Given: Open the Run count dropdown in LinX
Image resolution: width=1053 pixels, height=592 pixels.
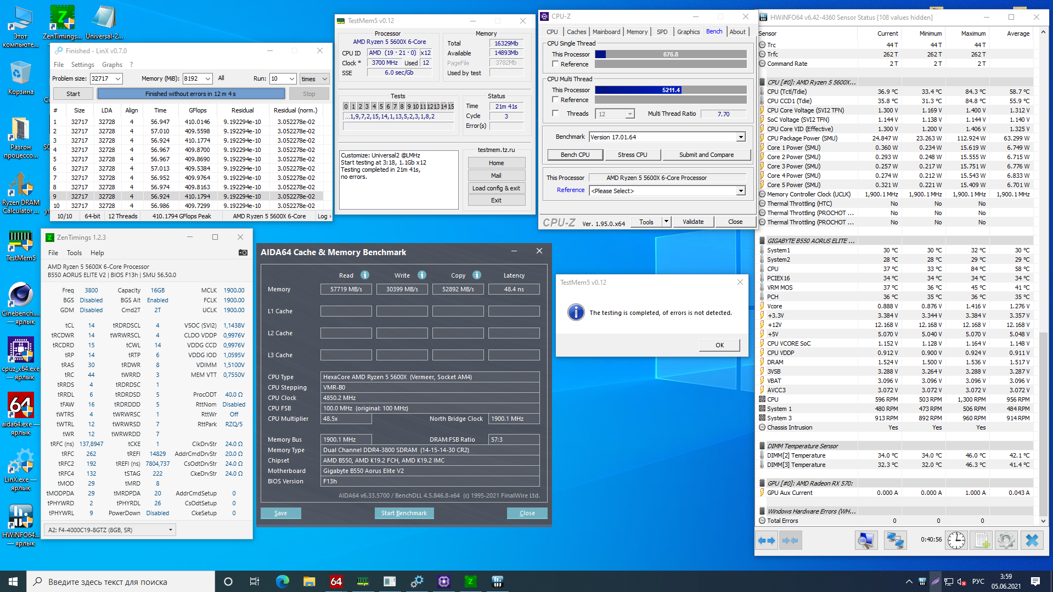Looking at the screenshot, I should (x=292, y=78).
